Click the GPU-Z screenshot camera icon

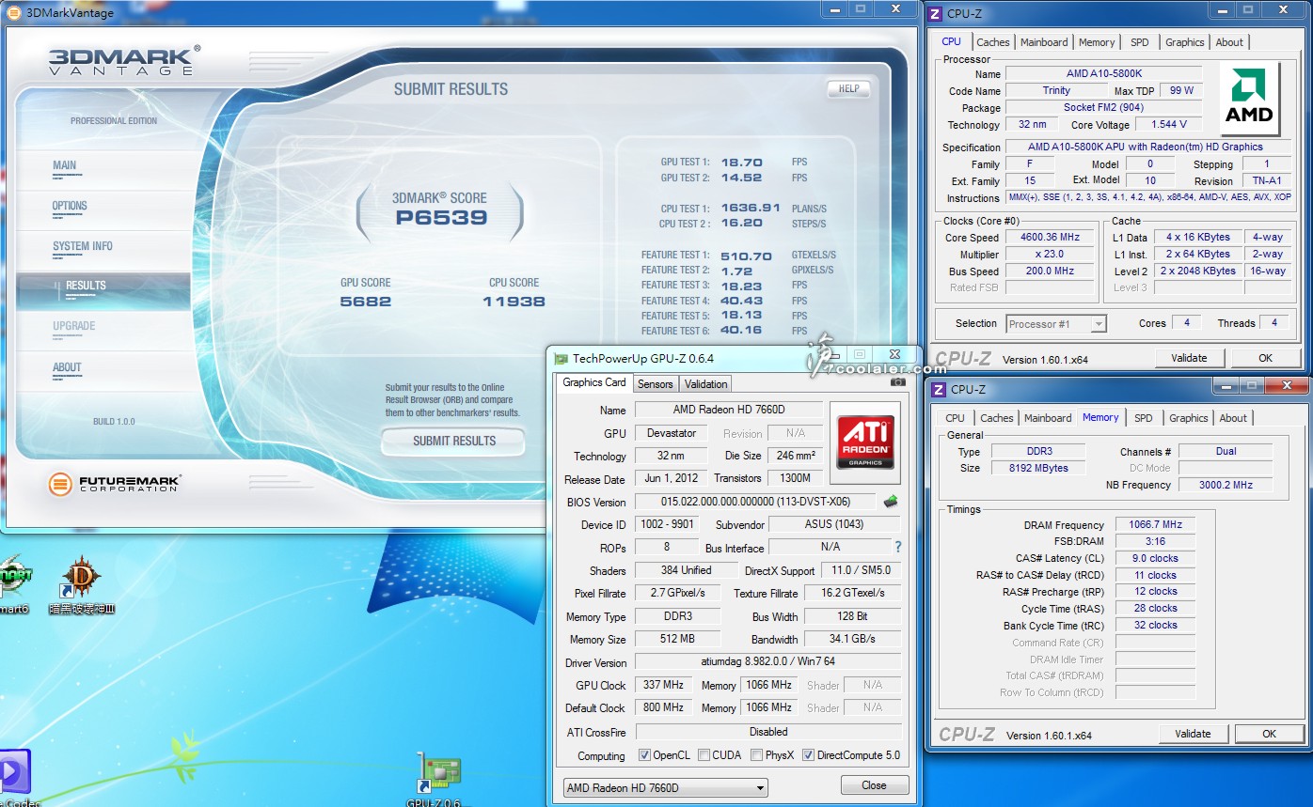[898, 381]
